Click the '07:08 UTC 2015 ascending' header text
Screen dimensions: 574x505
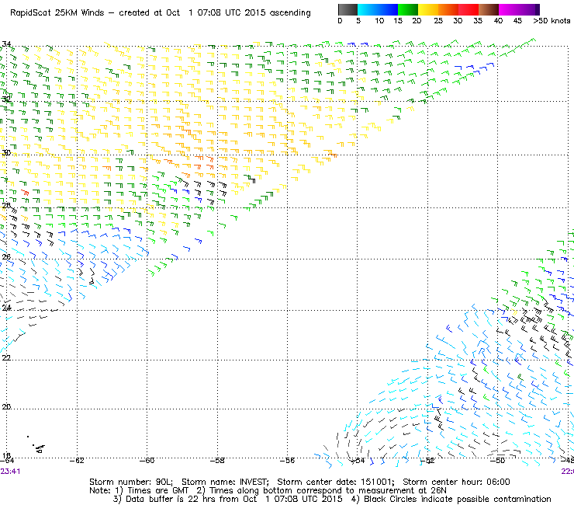point(254,13)
